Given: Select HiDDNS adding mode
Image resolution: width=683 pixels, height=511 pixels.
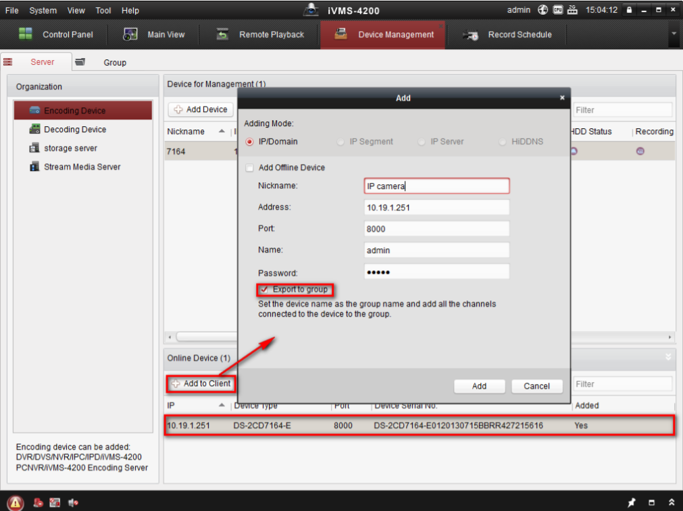Looking at the screenshot, I should click(x=503, y=142).
